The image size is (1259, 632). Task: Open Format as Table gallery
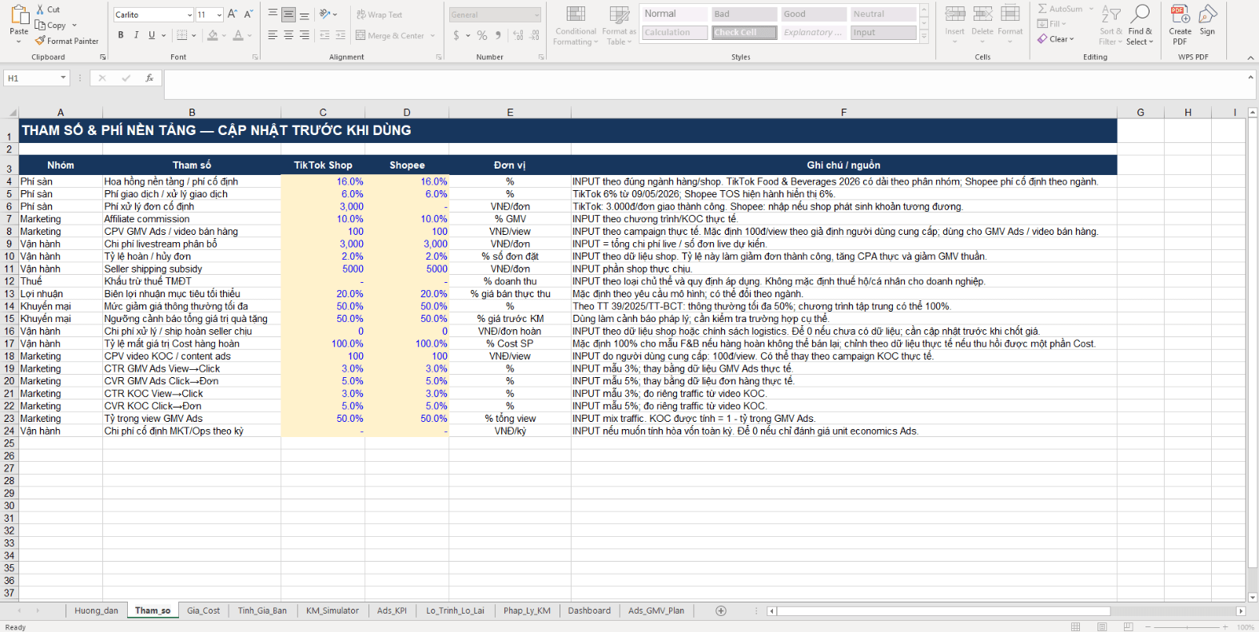point(619,25)
